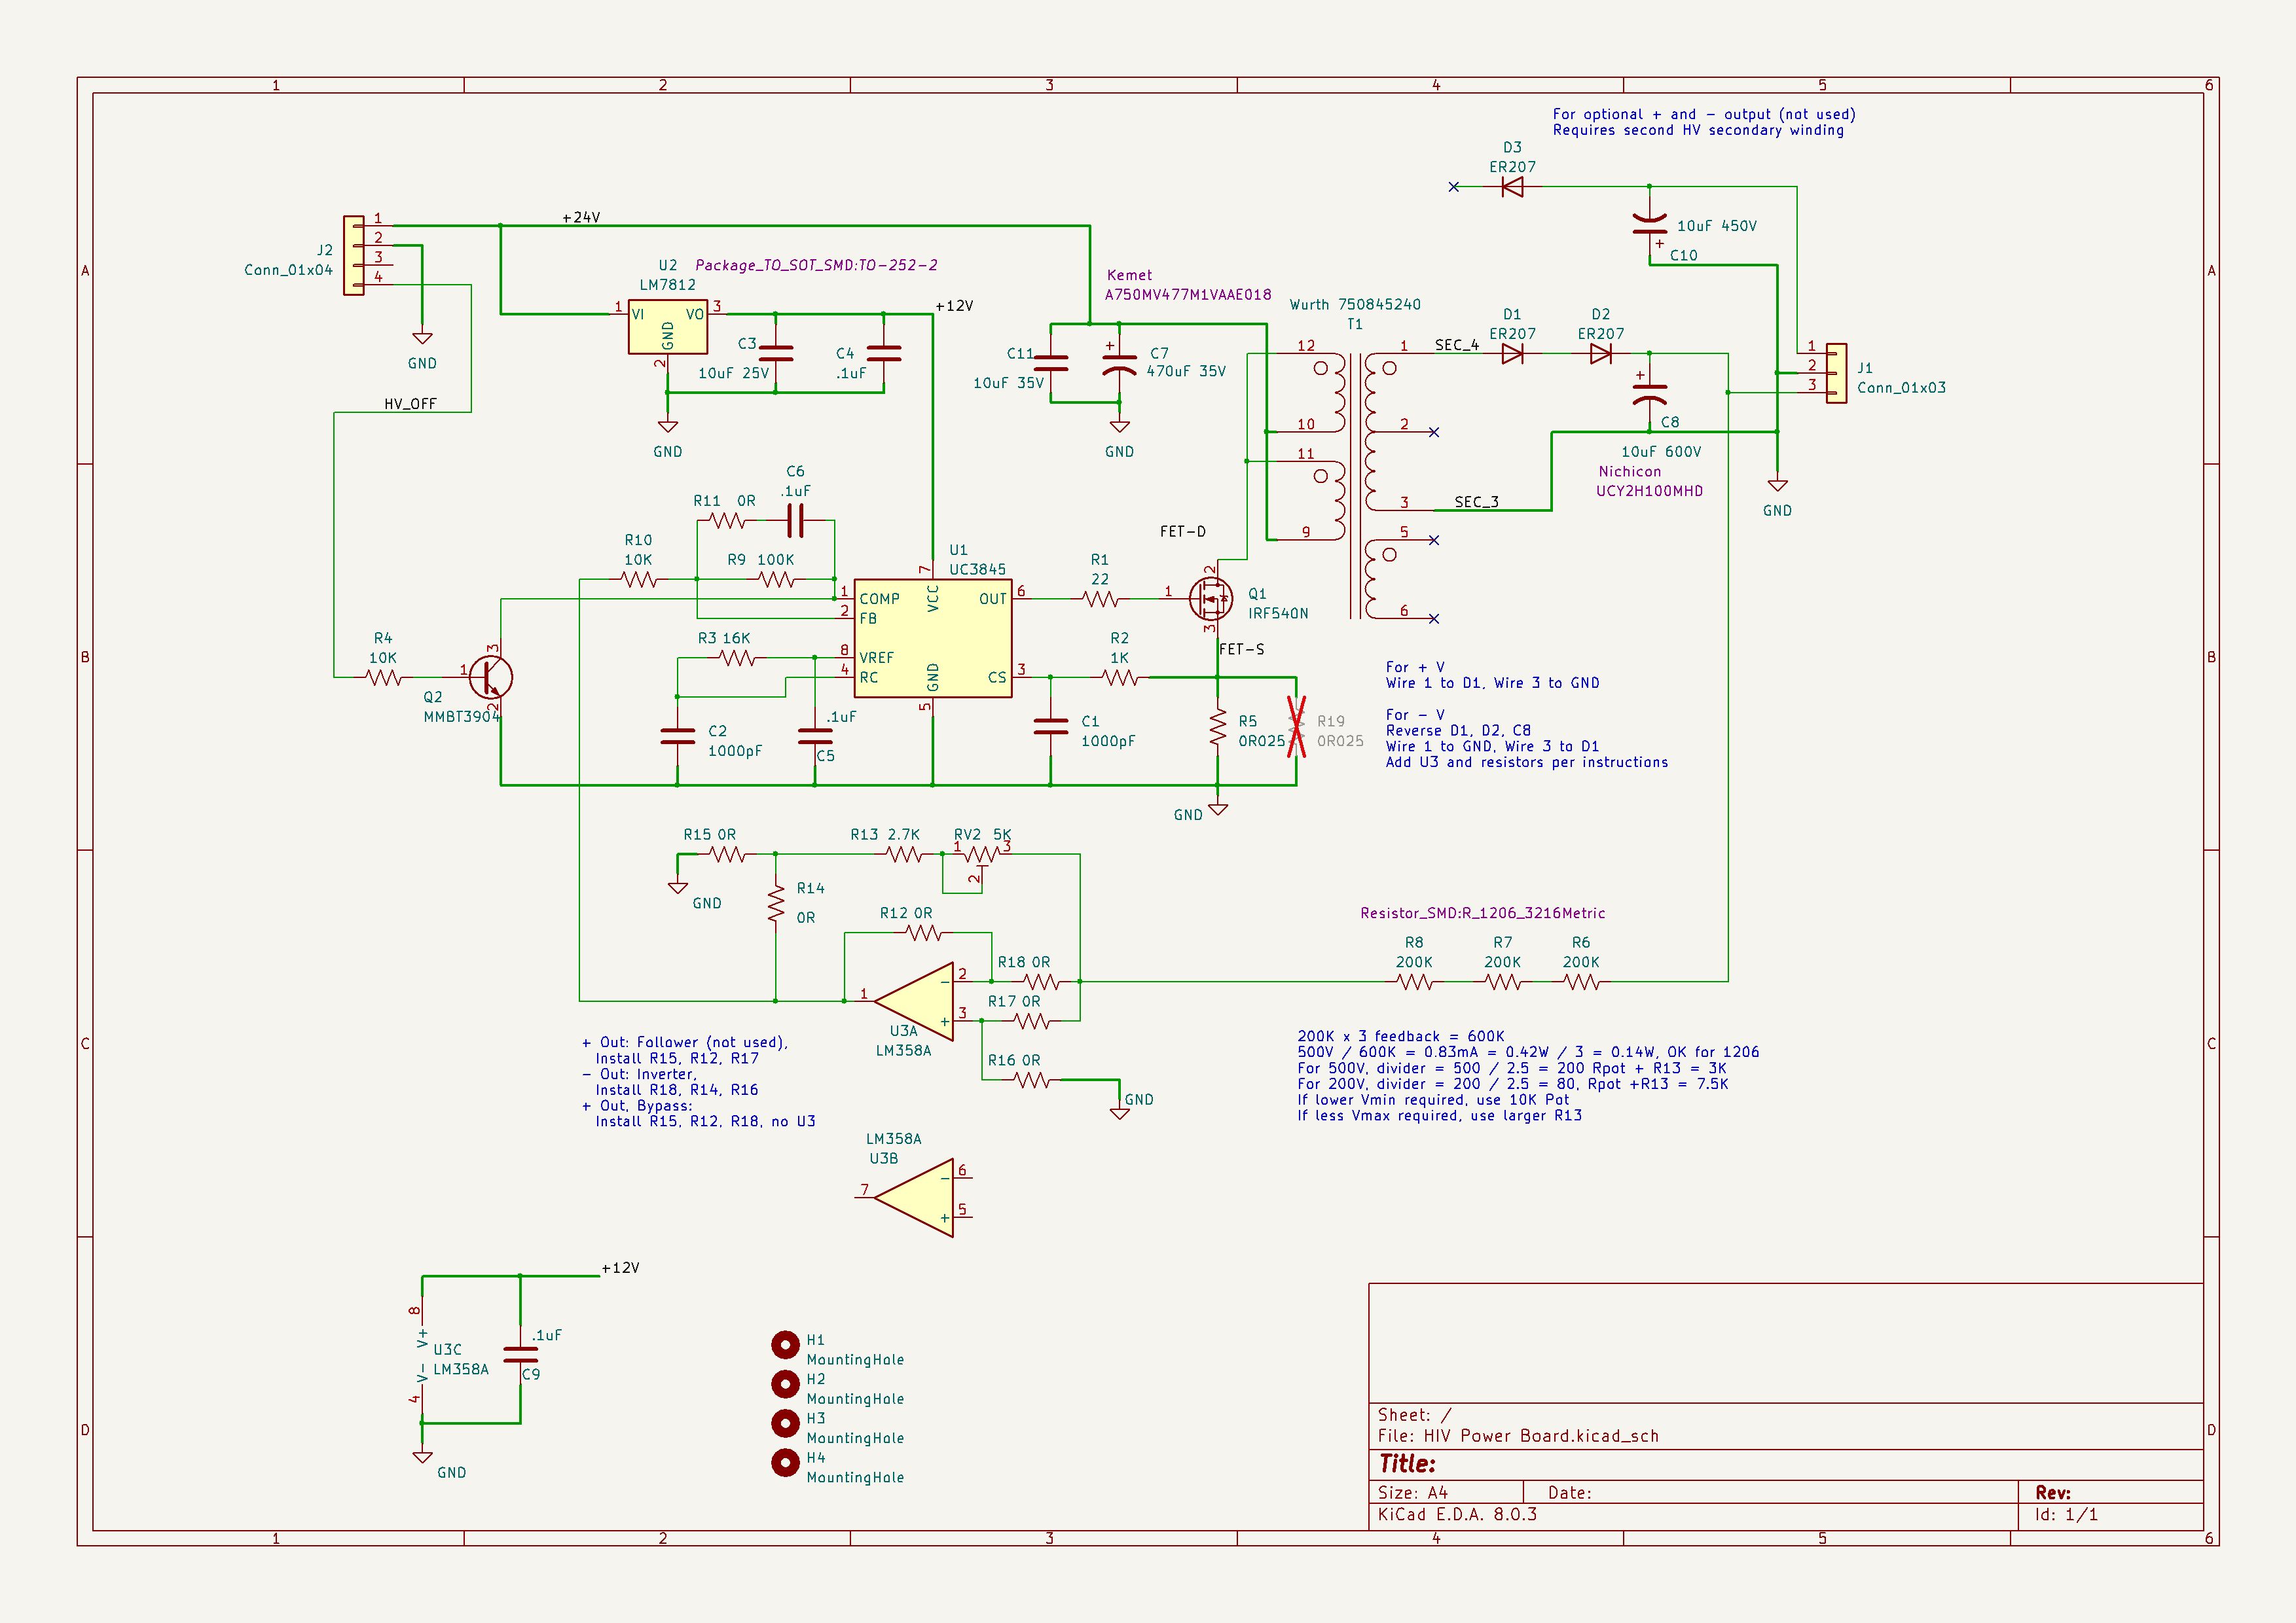Click the 'Size: A4' title block field
2296x1623 pixels.
pos(1412,1492)
